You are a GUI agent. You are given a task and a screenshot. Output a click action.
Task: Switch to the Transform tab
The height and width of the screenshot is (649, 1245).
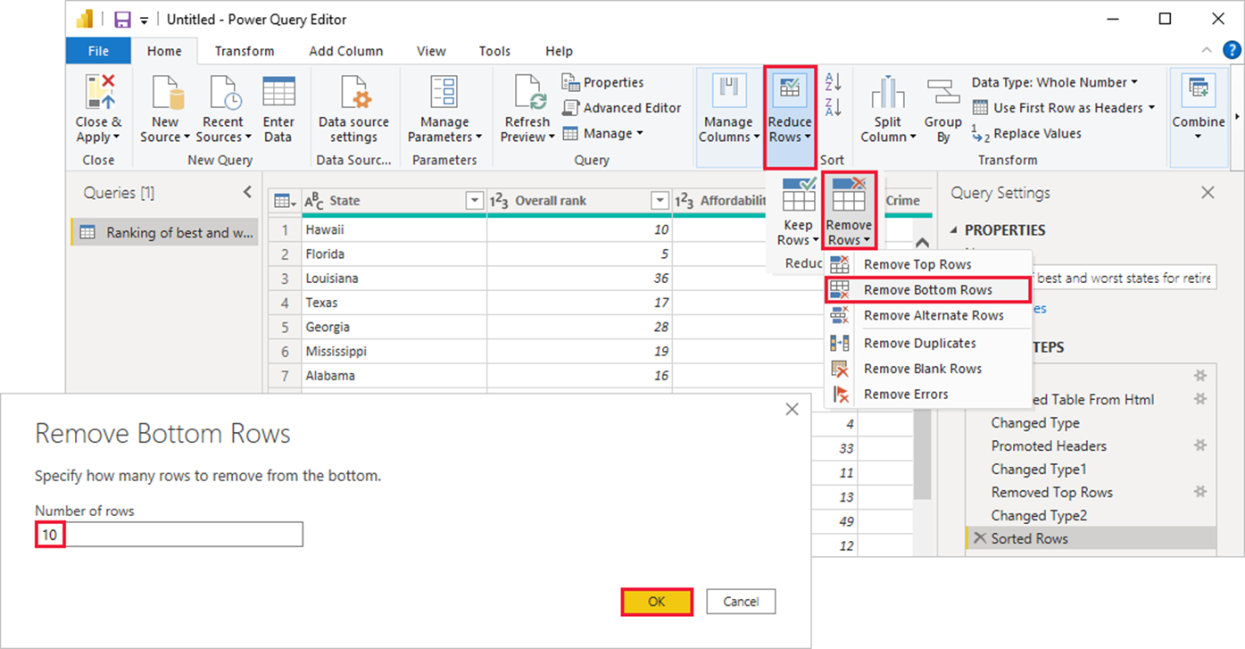click(245, 51)
